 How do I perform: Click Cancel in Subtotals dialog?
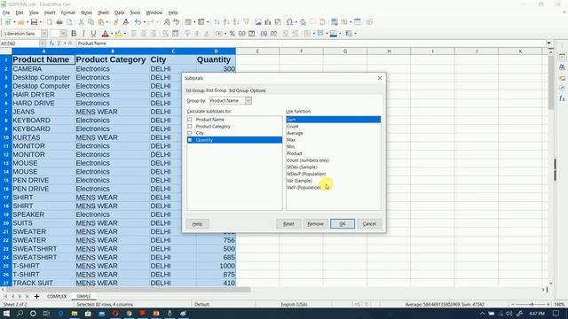(369, 224)
